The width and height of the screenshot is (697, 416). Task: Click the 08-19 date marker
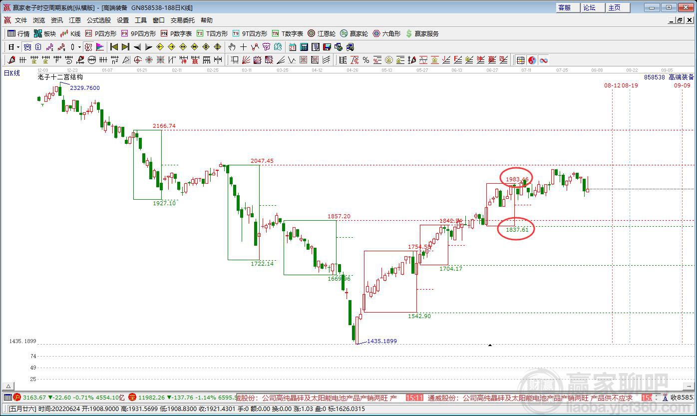[630, 85]
